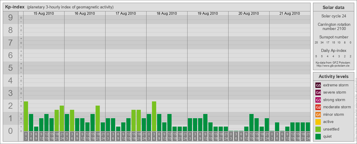This screenshot has height=144, width=357.
Task: Click the minor storm legend label
Action: pos(333,115)
